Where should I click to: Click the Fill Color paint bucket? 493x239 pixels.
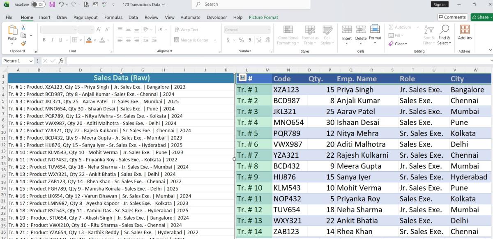[x=89, y=40]
